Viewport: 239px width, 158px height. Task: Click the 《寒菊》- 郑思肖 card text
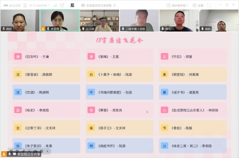(x=110, y=110)
